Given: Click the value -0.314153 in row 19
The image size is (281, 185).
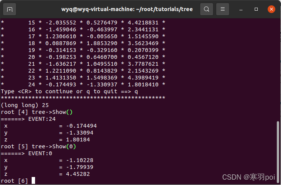Looking at the screenshot, I should pyautogui.click(x=61, y=50).
